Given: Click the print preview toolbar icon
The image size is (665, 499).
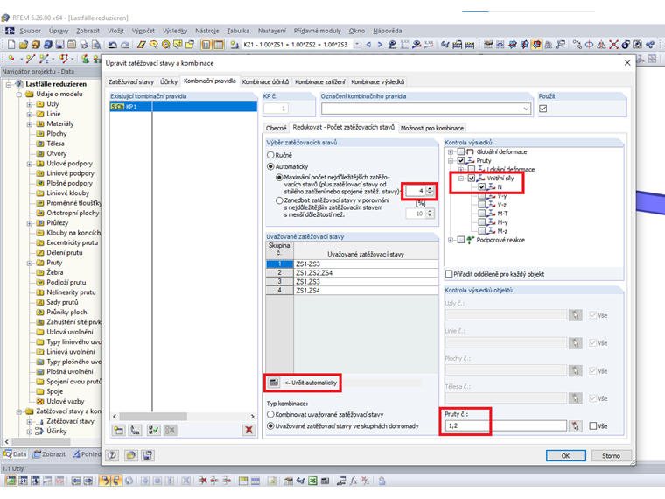Looking at the screenshot, I should pyautogui.click(x=97, y=45).
